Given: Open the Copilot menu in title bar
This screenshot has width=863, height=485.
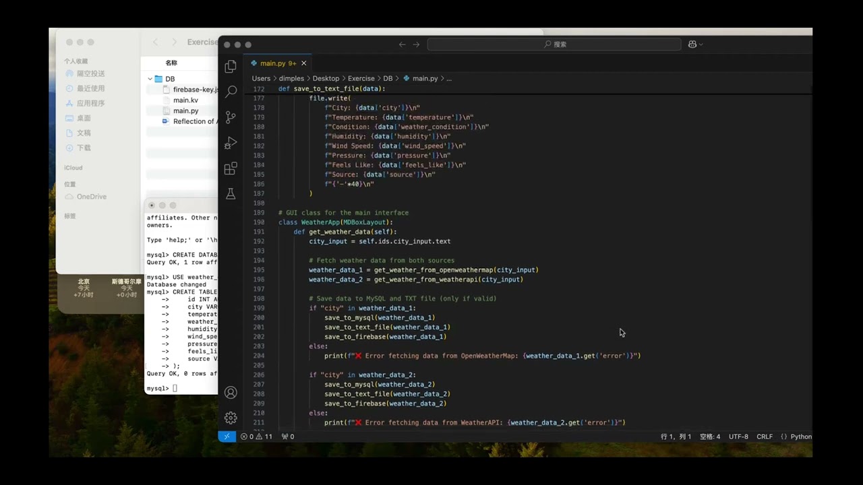Looking at the screenshot, I should (695, 44).
